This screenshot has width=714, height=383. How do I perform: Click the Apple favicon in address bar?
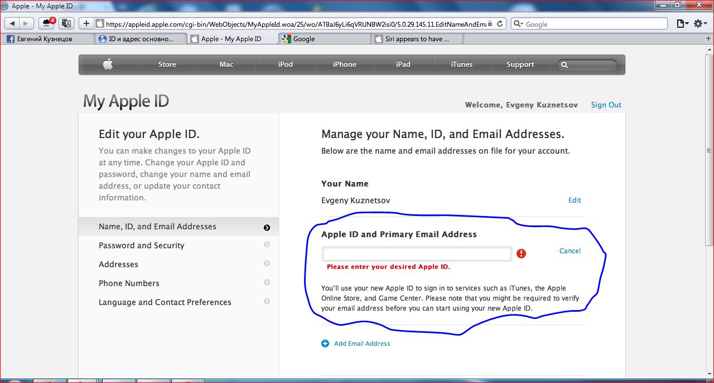tap(100, 23)
